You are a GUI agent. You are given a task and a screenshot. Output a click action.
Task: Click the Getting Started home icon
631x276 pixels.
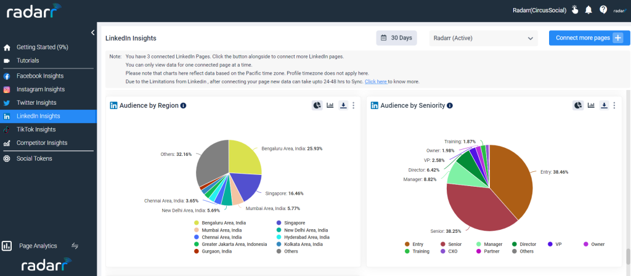(6, 47)
